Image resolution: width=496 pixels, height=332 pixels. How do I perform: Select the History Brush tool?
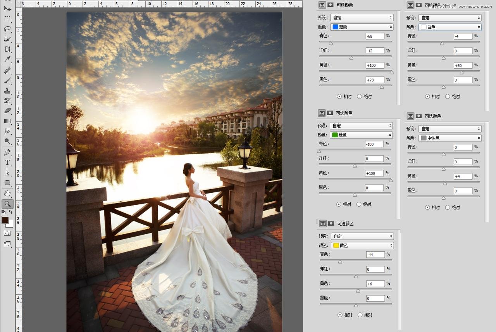click(x=7, y=101)
